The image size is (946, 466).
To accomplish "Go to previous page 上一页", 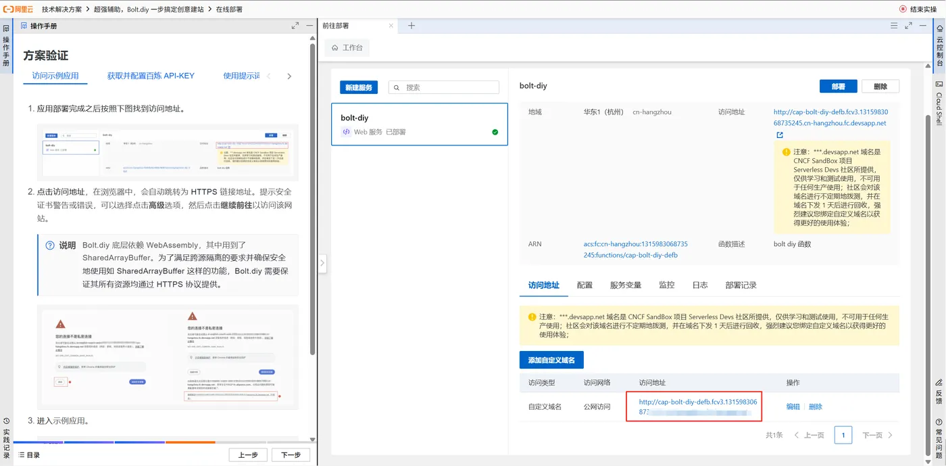I will point(810,435).
